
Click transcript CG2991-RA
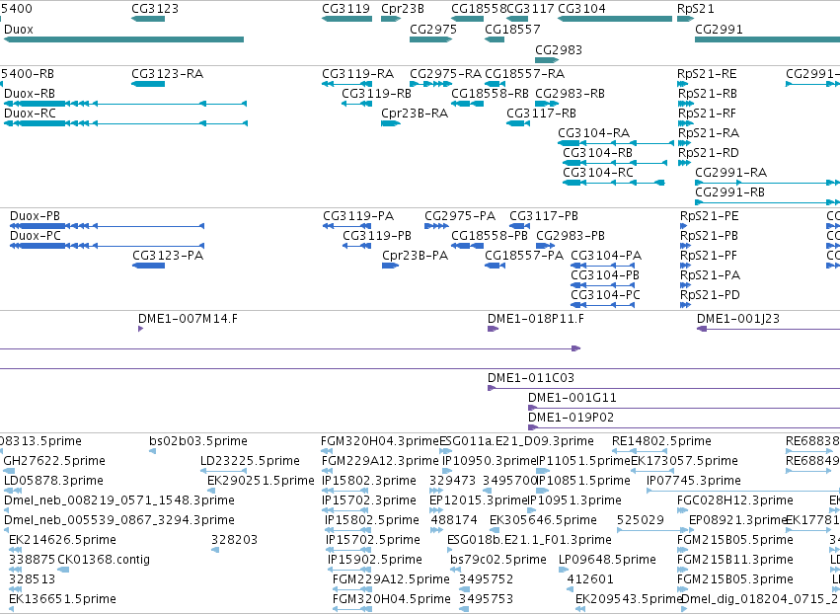point(731,173)
